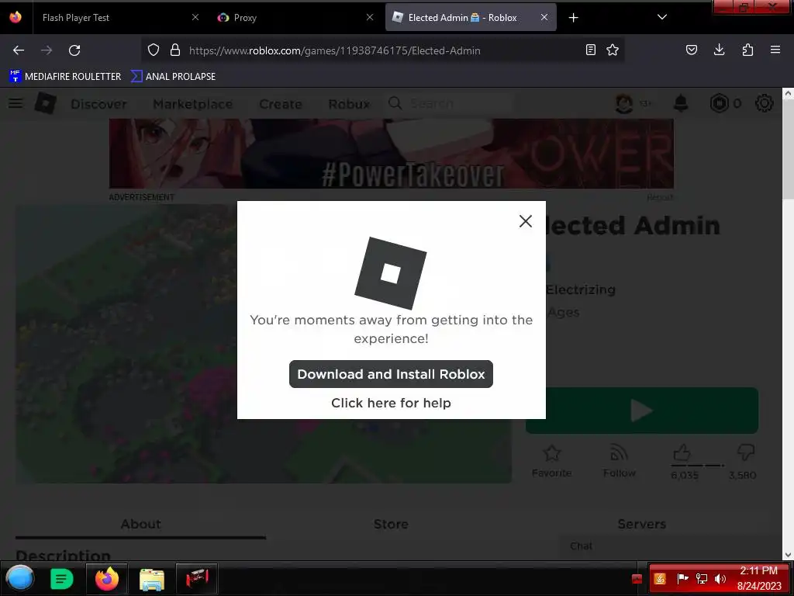Open the Click here for help link
The image size is (794, 596).
[x=391, y=403]
